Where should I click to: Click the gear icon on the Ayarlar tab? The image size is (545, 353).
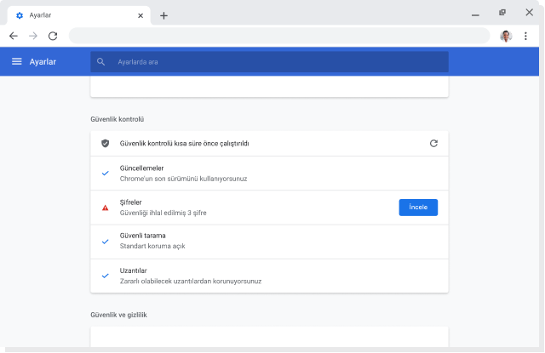(x=20, y=15)
